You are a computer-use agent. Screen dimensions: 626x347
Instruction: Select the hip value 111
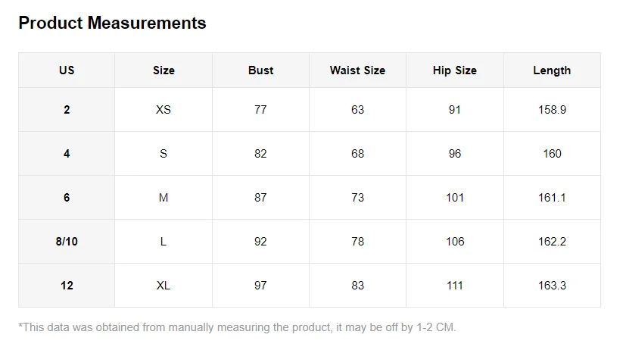pos(455,286)
